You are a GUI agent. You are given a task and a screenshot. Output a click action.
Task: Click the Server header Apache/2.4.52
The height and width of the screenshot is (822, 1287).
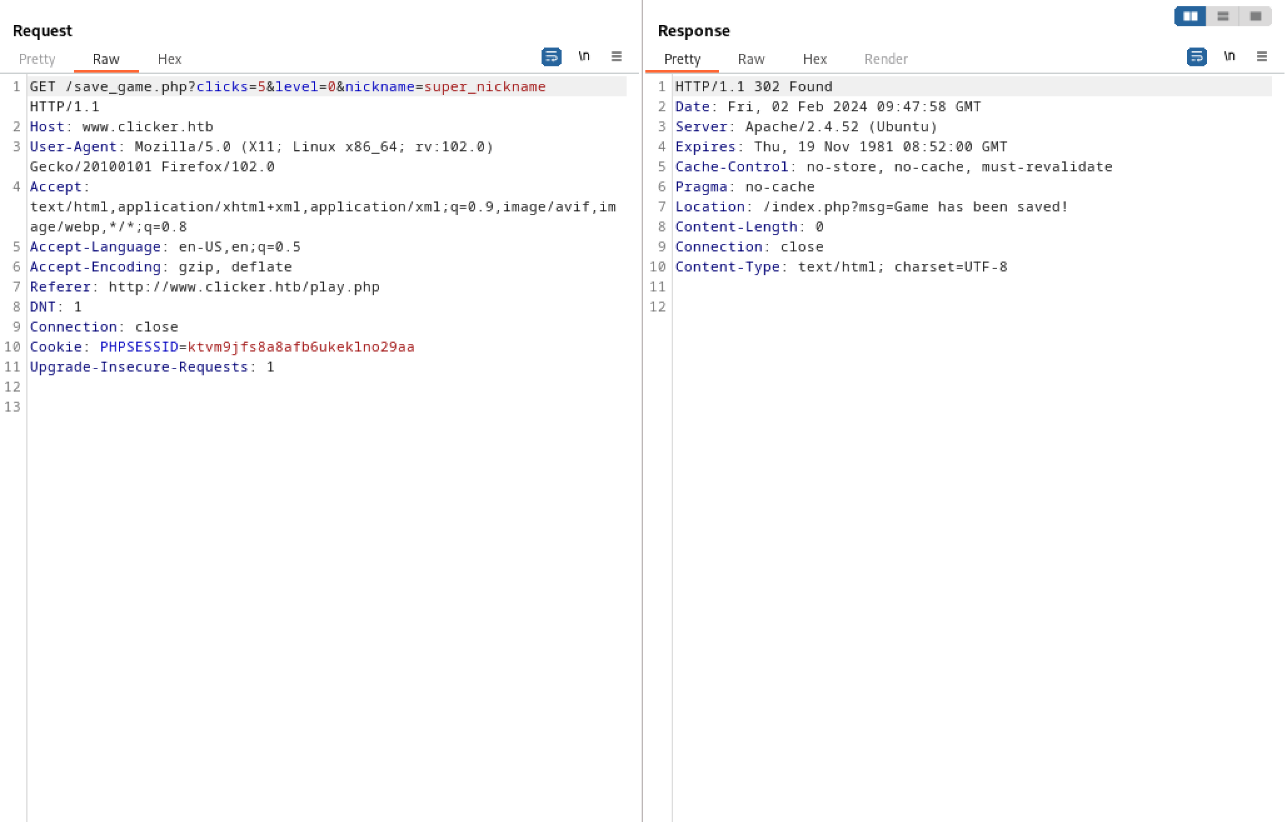coord(806,126)
